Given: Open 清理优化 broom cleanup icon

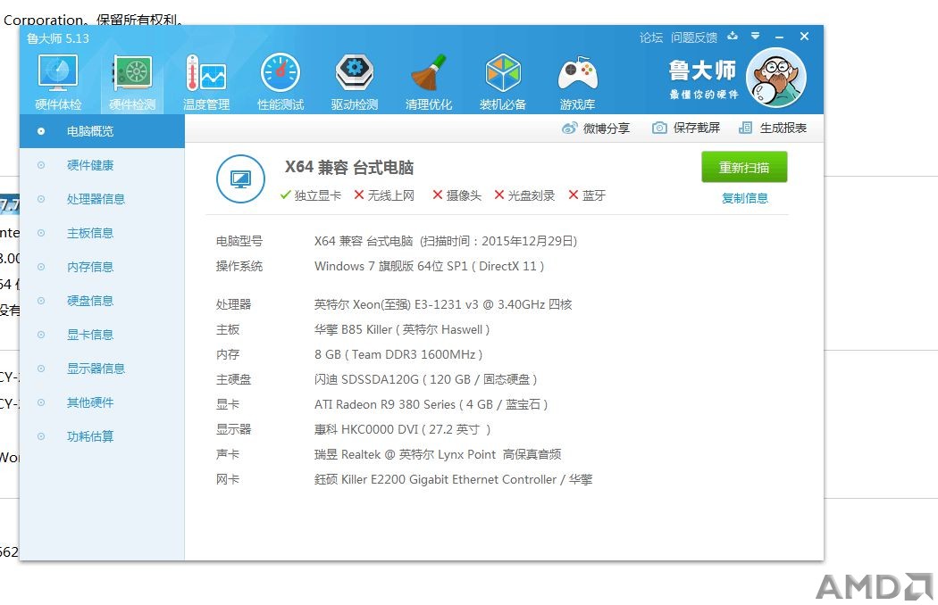Looking at the screenshot, I should [x=429, y=81].
